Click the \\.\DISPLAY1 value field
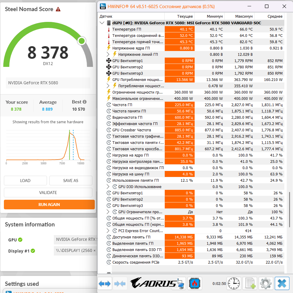293x293 pixels. coord(75,250)
